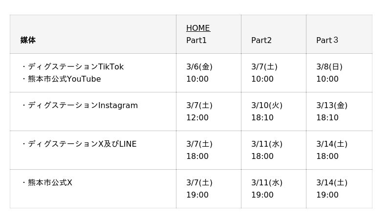391x223 pixels.
Task: Click the Part３ column header
Action: [x=327, y=41]
